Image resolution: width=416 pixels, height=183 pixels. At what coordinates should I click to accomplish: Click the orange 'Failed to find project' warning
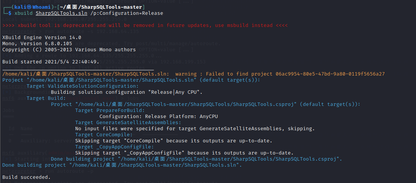194,74
